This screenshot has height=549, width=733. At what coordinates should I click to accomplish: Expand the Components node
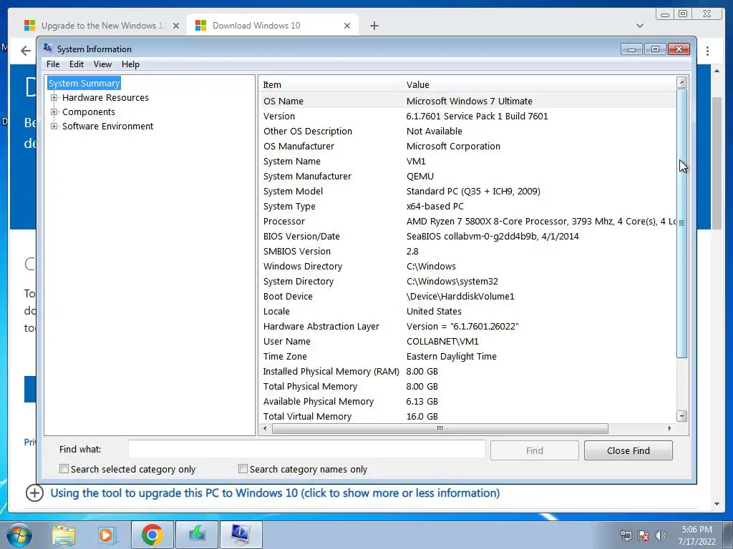point(54,112)
